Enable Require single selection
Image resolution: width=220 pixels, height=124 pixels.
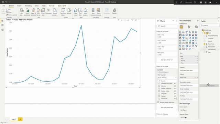158,102
